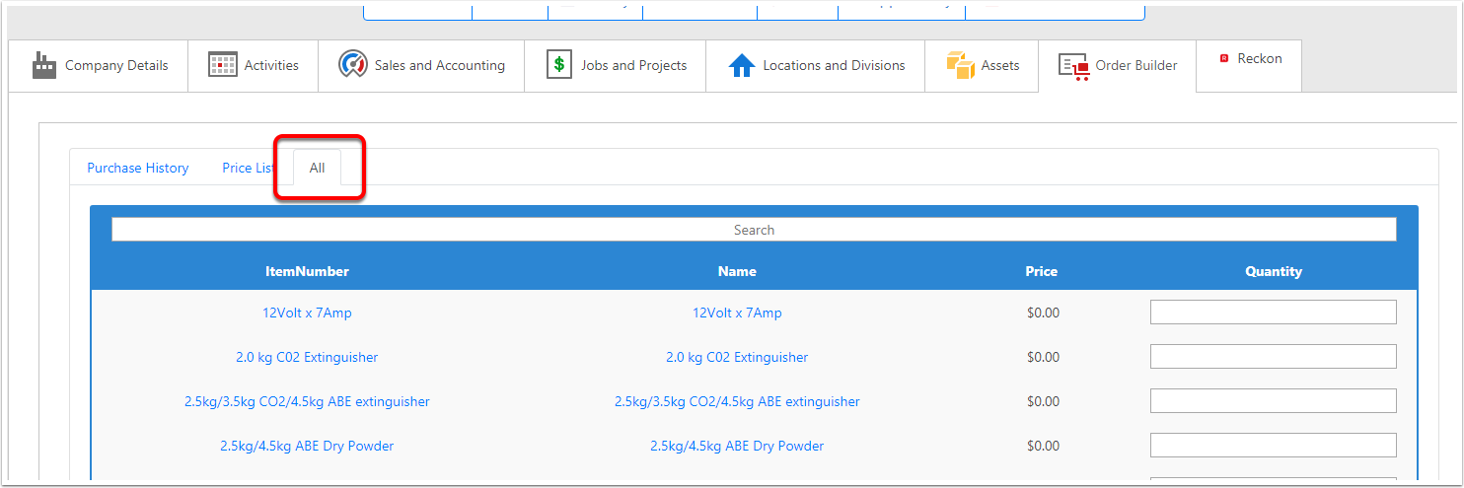This screenshot has width=1464, height=488.
Task: Open 2.0 kg C02 Extinguisher name link
Action: [x=737, y=357]
